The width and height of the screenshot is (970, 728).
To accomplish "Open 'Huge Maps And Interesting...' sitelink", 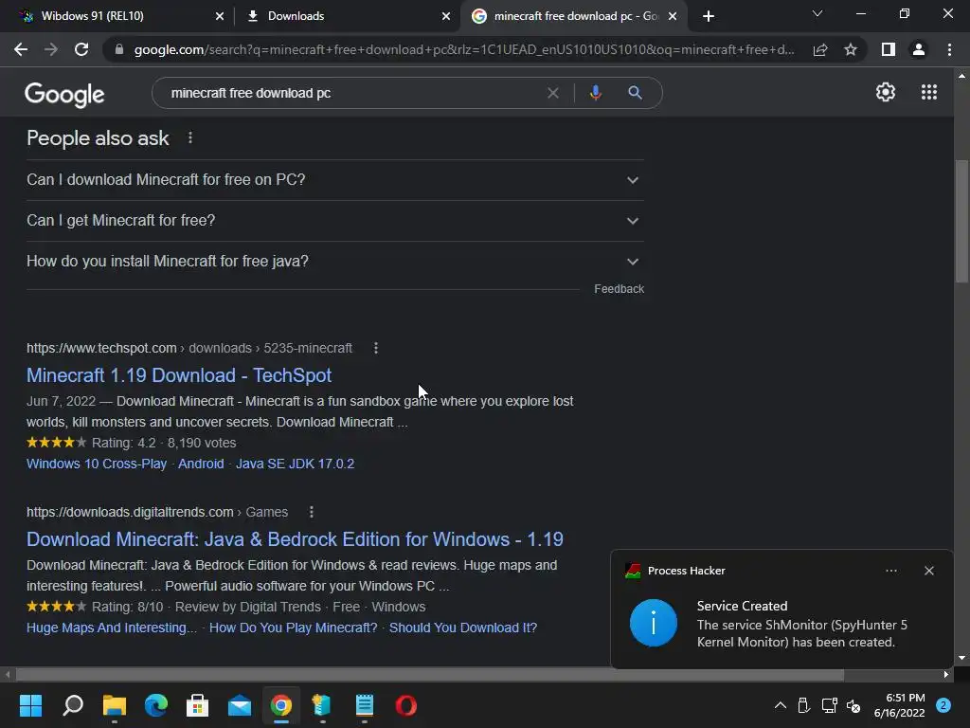I will coord(112,628).
